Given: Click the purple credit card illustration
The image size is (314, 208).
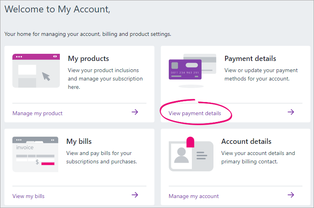Looking at the screenshot, I should pos(186,69).
